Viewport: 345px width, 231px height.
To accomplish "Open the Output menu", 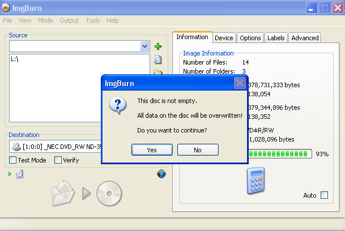I will coord(69,20).
